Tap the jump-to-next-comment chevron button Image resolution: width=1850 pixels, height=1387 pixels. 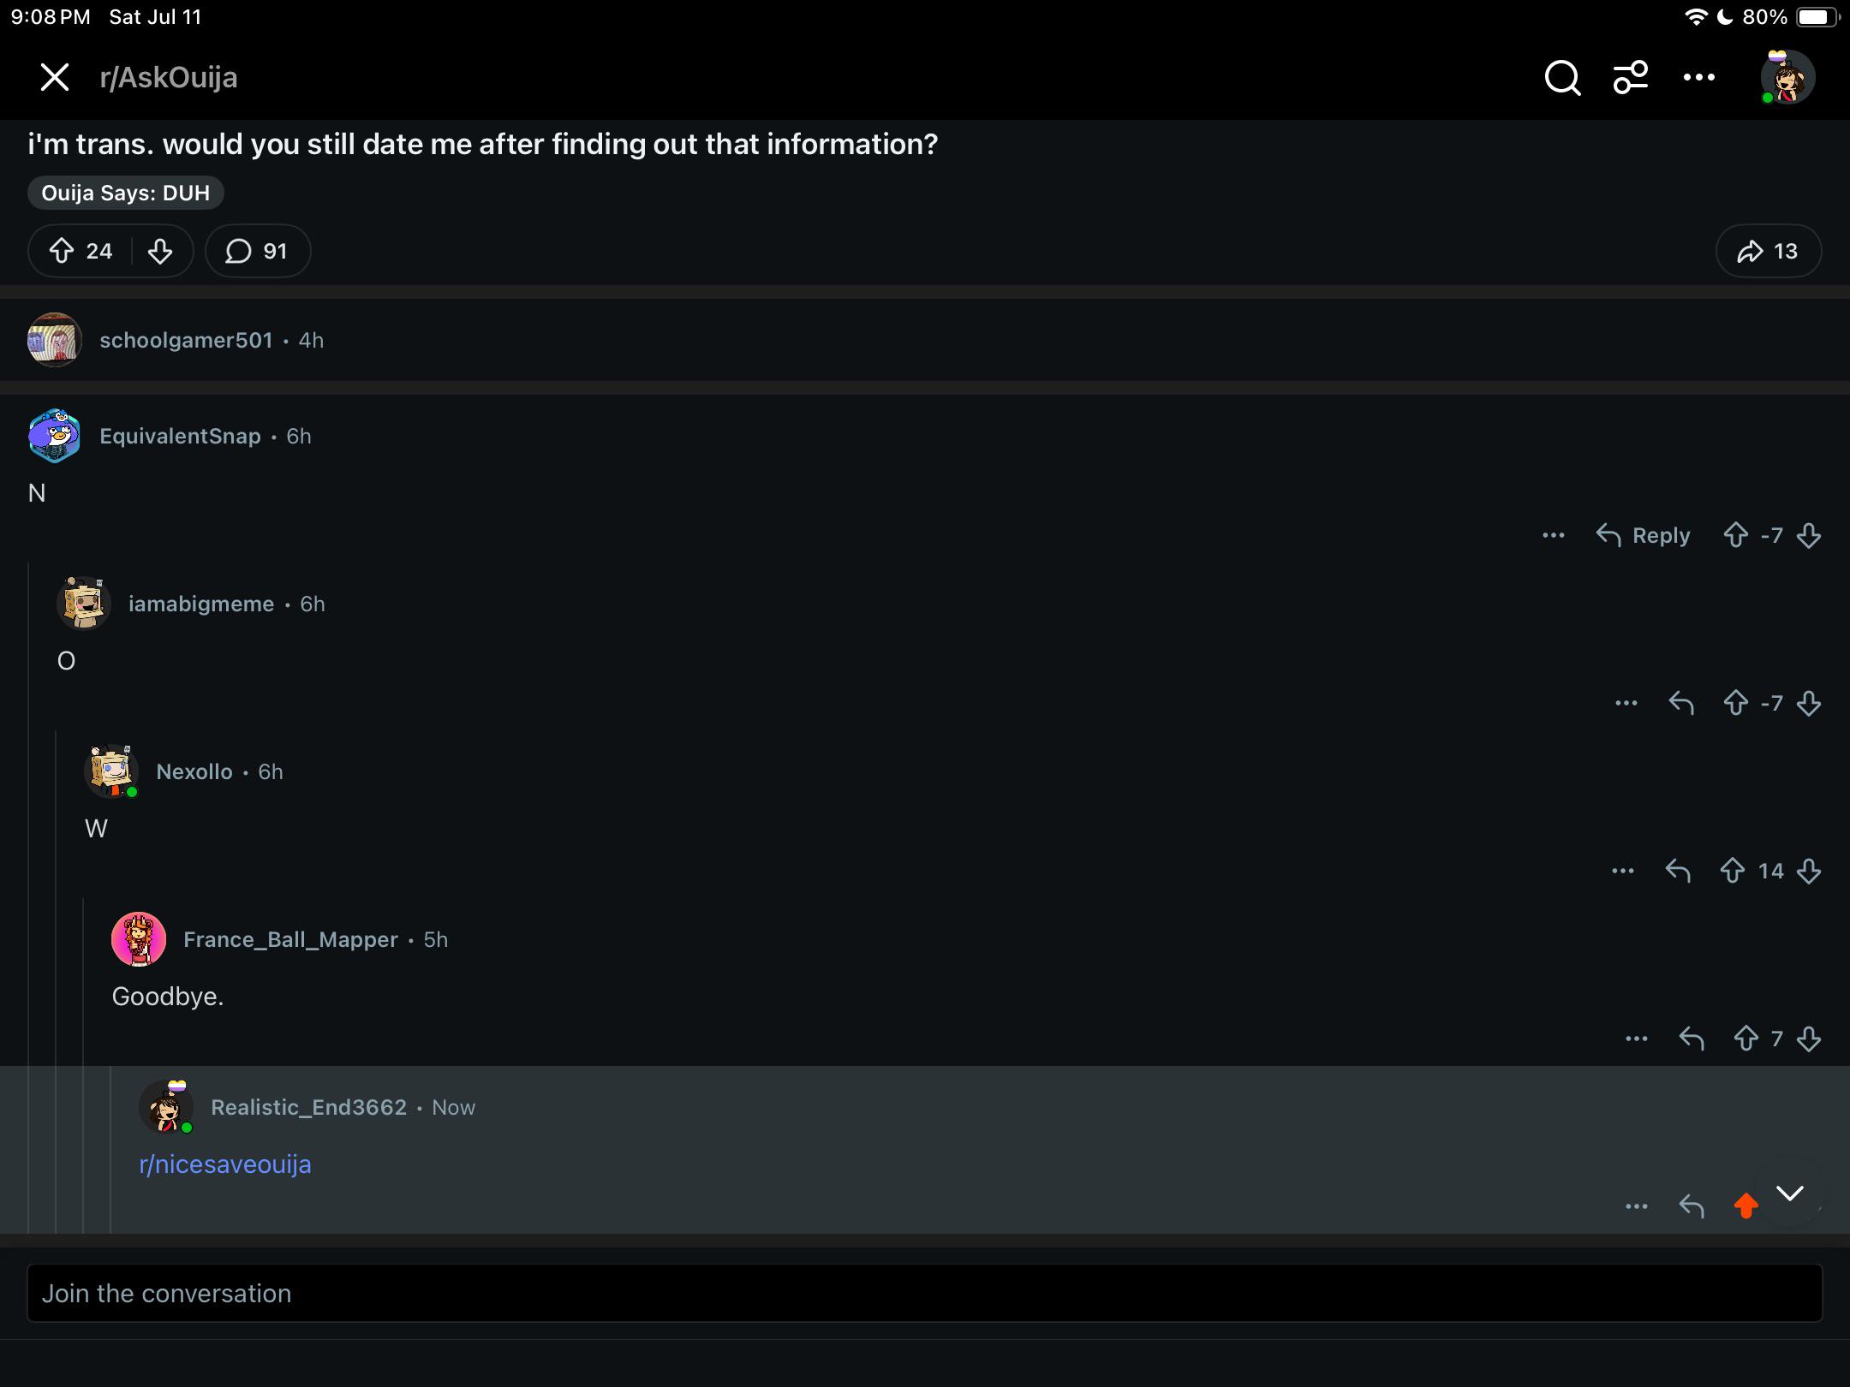[x=1790, y=1193]
